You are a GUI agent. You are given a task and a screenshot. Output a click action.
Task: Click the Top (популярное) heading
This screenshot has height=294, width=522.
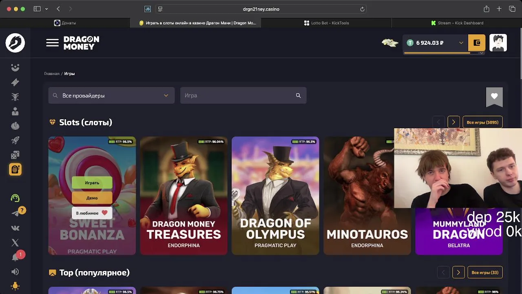click(94, 272)
